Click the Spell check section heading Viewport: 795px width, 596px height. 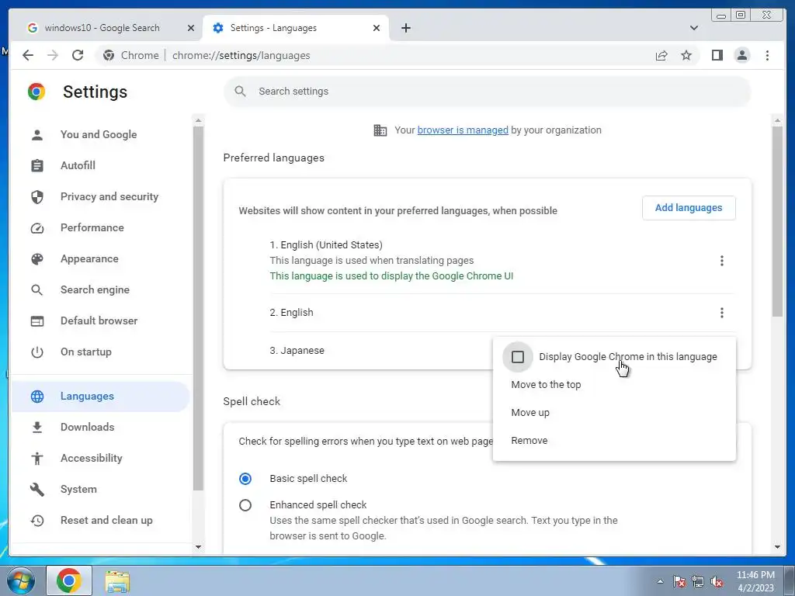pos(252,401)
